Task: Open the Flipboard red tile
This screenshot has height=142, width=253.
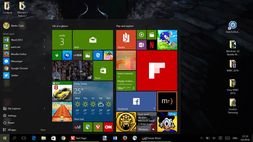Action: [157, 70]
